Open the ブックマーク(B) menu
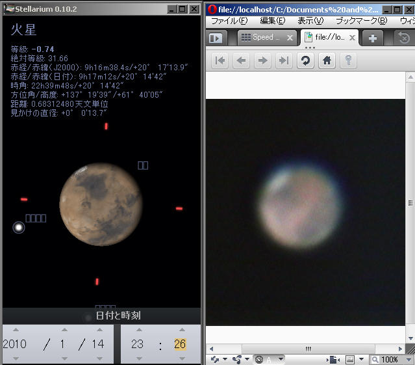This screenshot has height=365, width=415. (x=361, y=21)
